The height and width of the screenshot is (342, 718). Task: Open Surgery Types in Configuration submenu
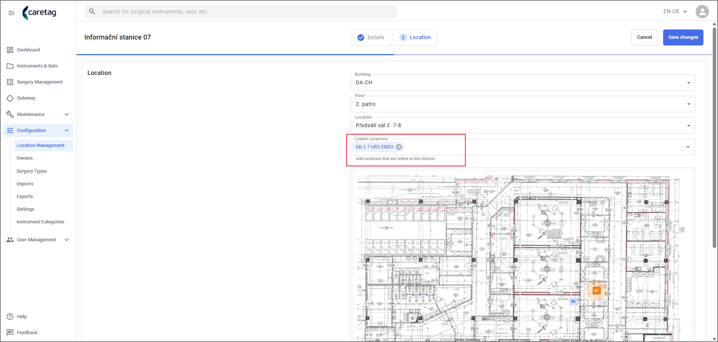click(x=32, y=171)
